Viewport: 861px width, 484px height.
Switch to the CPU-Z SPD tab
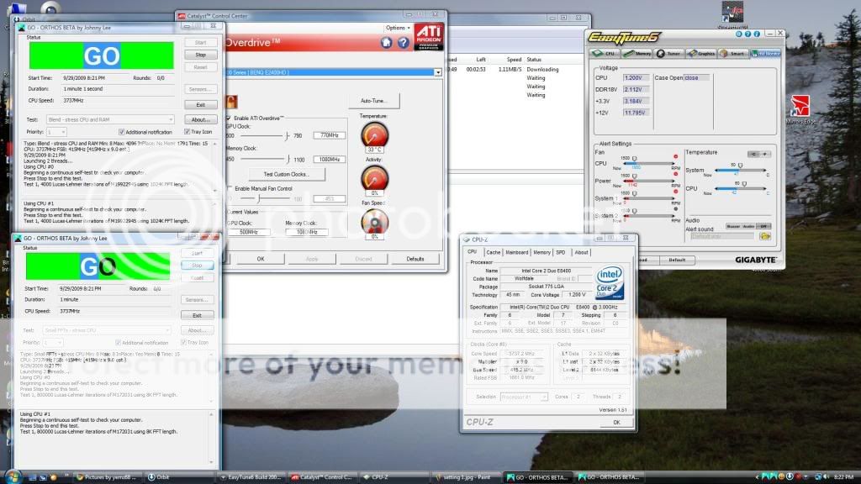560,252
